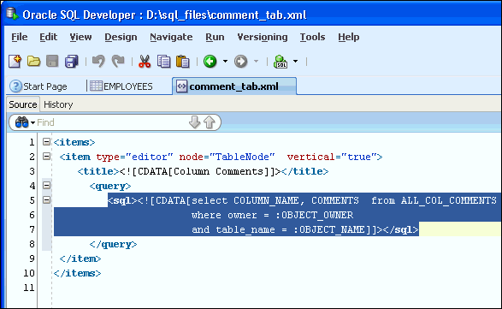The width and height of the screenshot is (502, 309).
Task: Navigate back with green arrow
Action: (210, 62)
